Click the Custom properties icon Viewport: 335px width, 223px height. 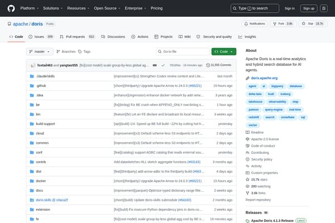click(x=247, y=173)
